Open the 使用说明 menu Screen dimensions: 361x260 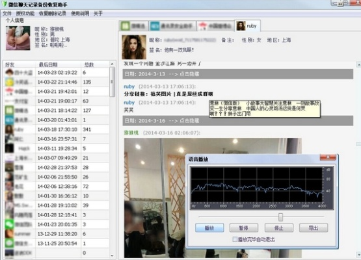tap(80, 14)
